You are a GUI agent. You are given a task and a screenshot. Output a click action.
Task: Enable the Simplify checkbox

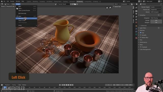141,35
